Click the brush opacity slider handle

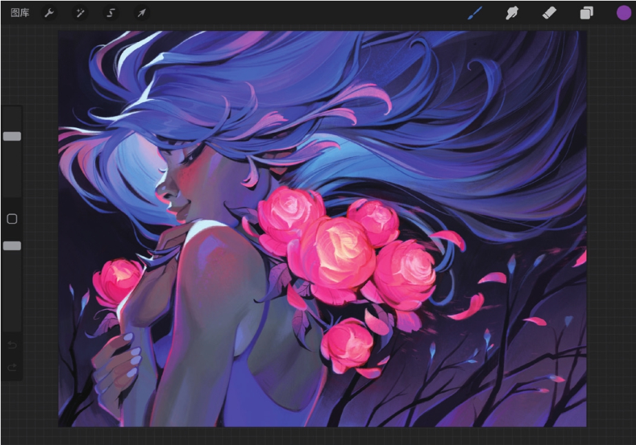tap(12, 246)
